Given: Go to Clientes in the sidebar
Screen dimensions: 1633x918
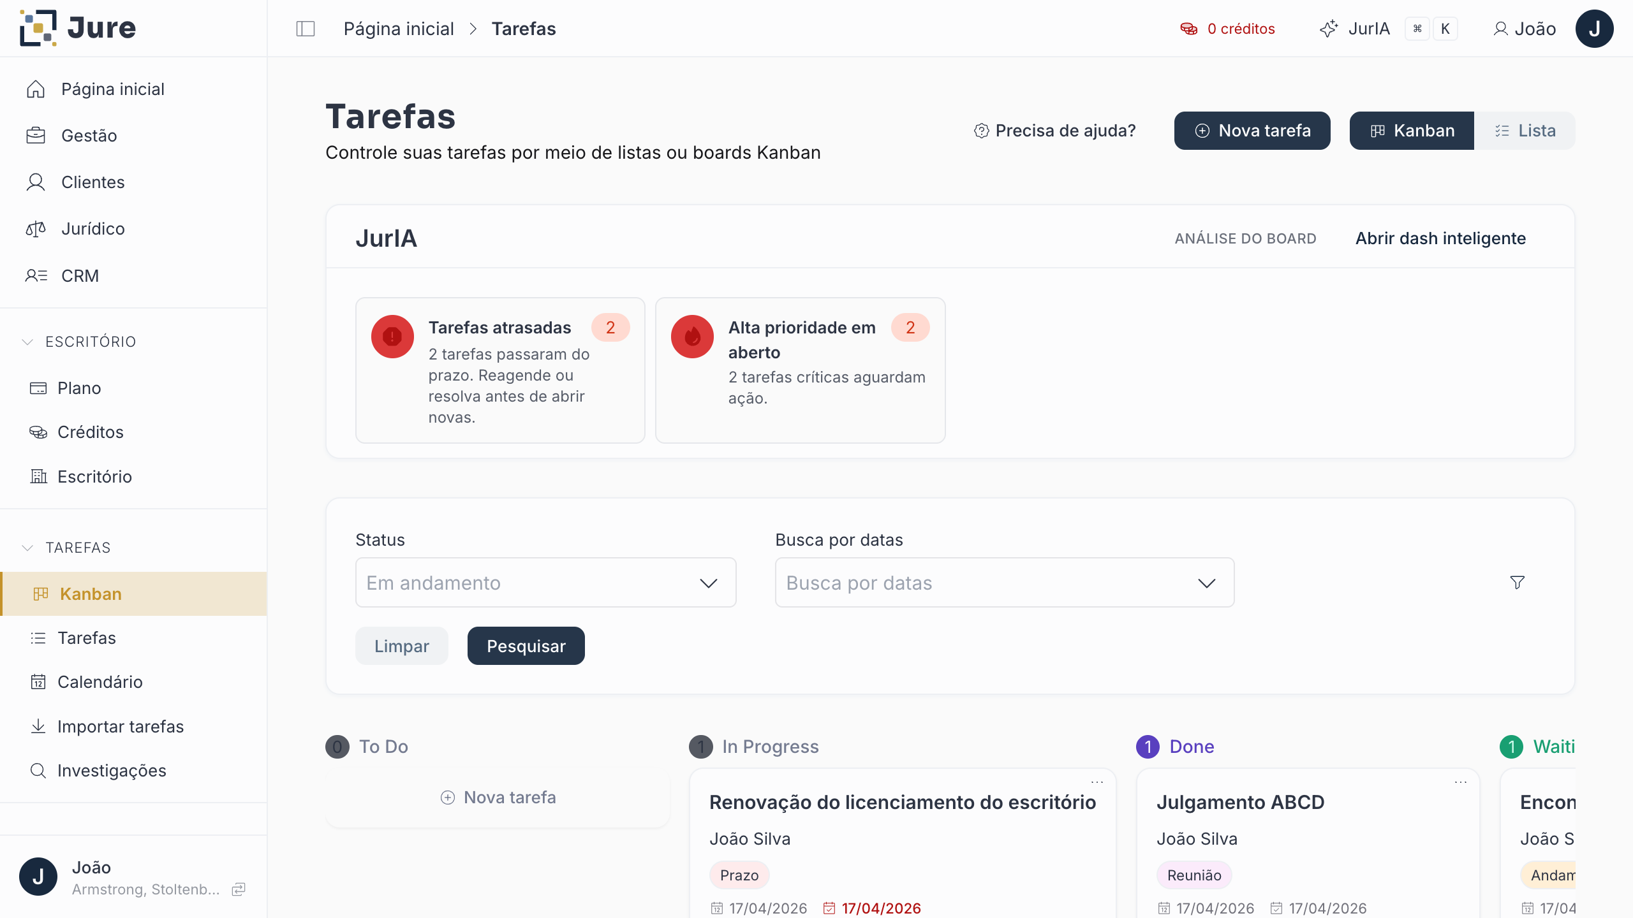Looking at the screenshot, I should click(133, 182).
